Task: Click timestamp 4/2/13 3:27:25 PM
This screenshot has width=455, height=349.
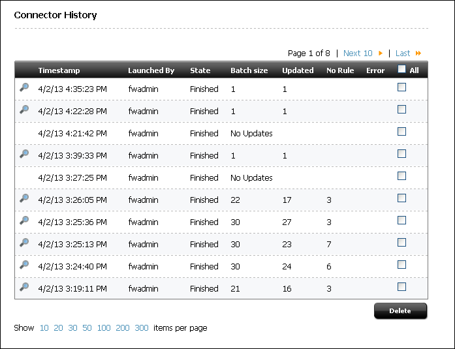Action: 72,177
